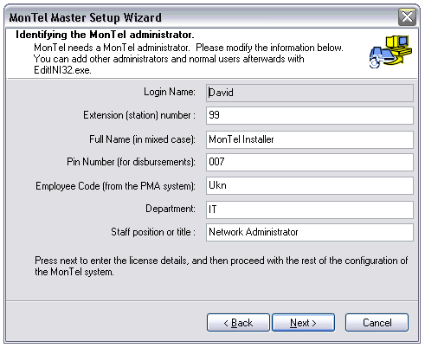The width and height of the screenshot is (425, 348).
Task: Select the Pin Number field showing 007
Action: 310,162
